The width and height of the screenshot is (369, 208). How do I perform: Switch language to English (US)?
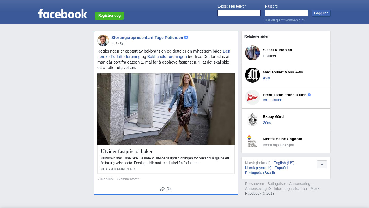point(284,163)
